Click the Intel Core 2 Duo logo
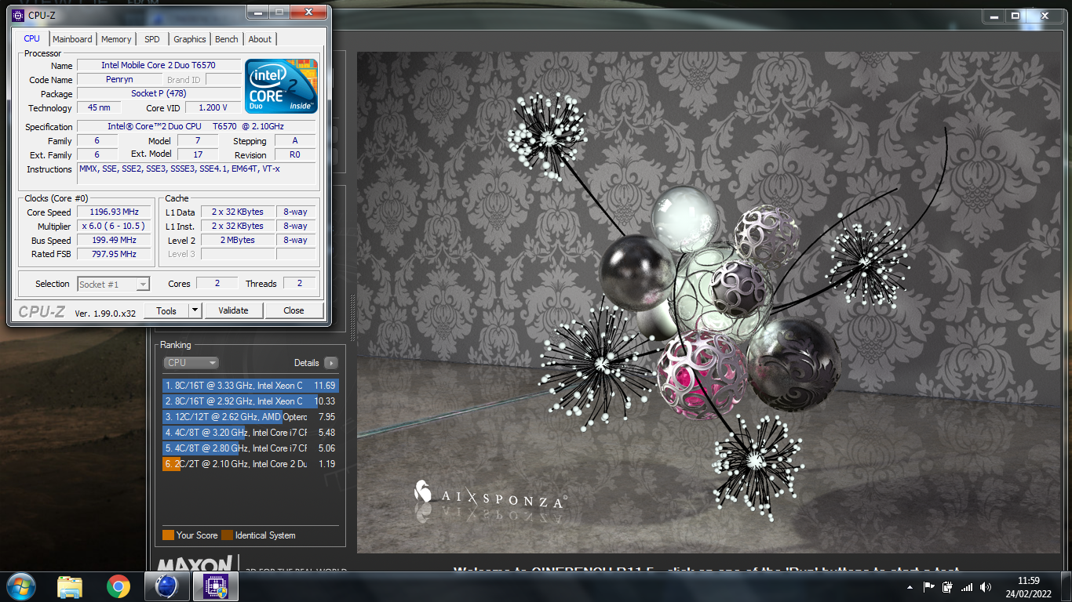This screenshot has width=1072, height=602. pyautogui.click(x=281, y=85)
